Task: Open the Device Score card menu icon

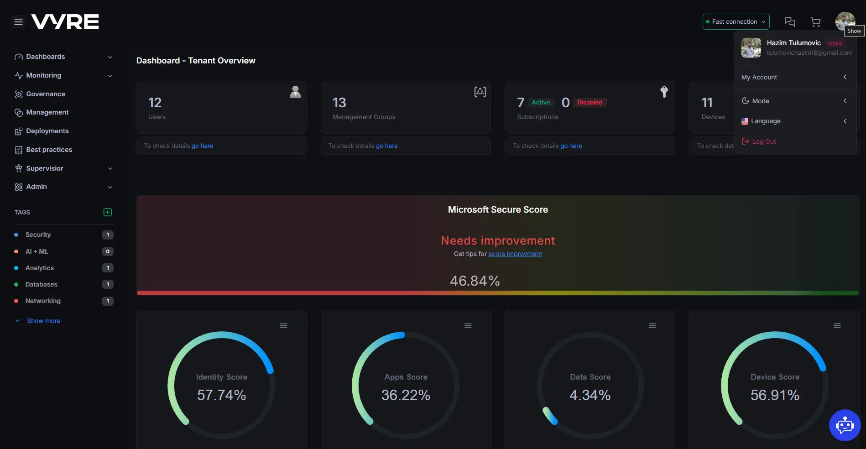Action: (x=837, y=326)
